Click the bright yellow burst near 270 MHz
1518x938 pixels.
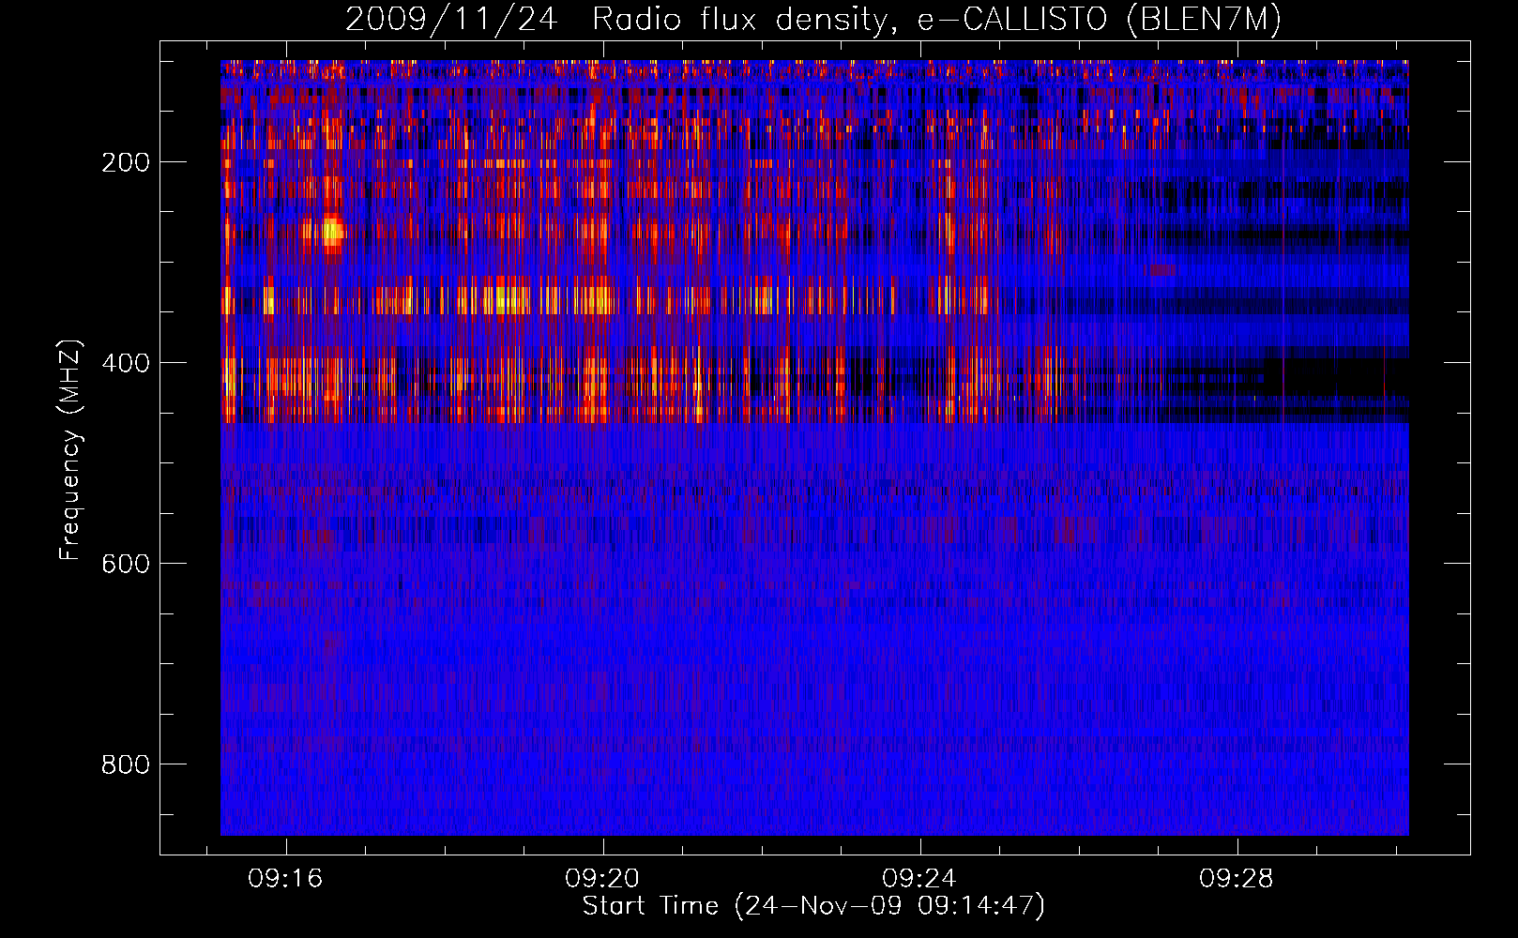pos(331,232)
